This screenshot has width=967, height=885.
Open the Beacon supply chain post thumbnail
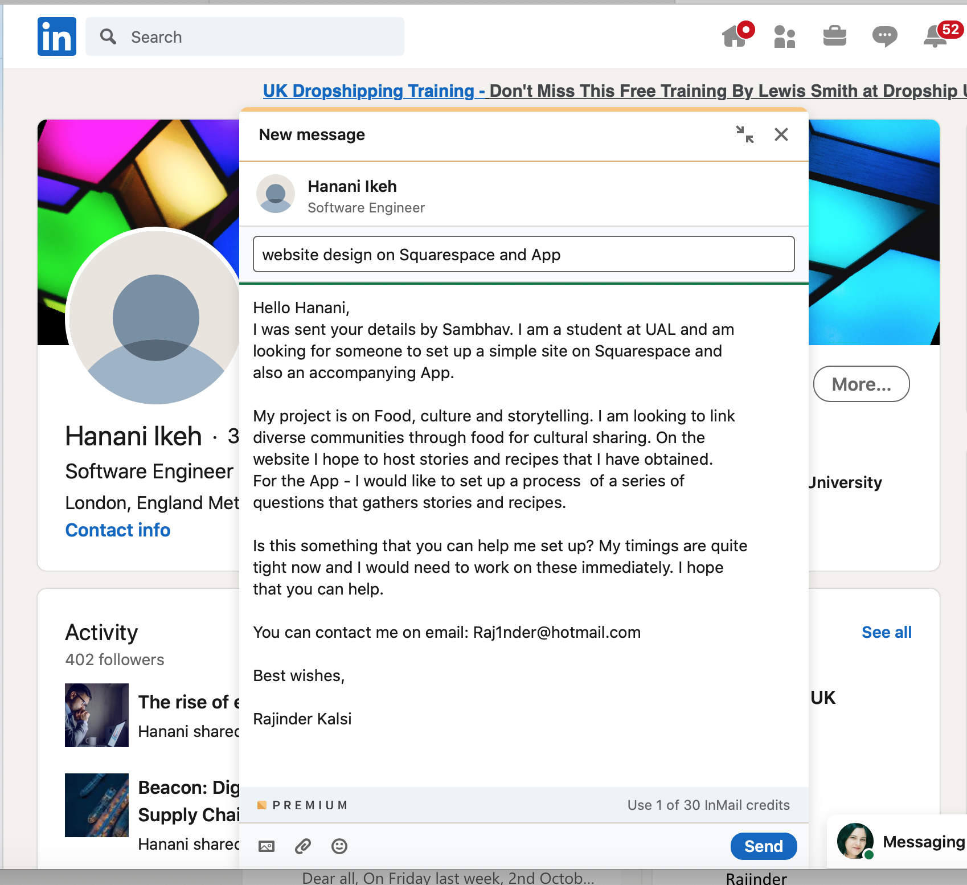(x=97, y=805)
